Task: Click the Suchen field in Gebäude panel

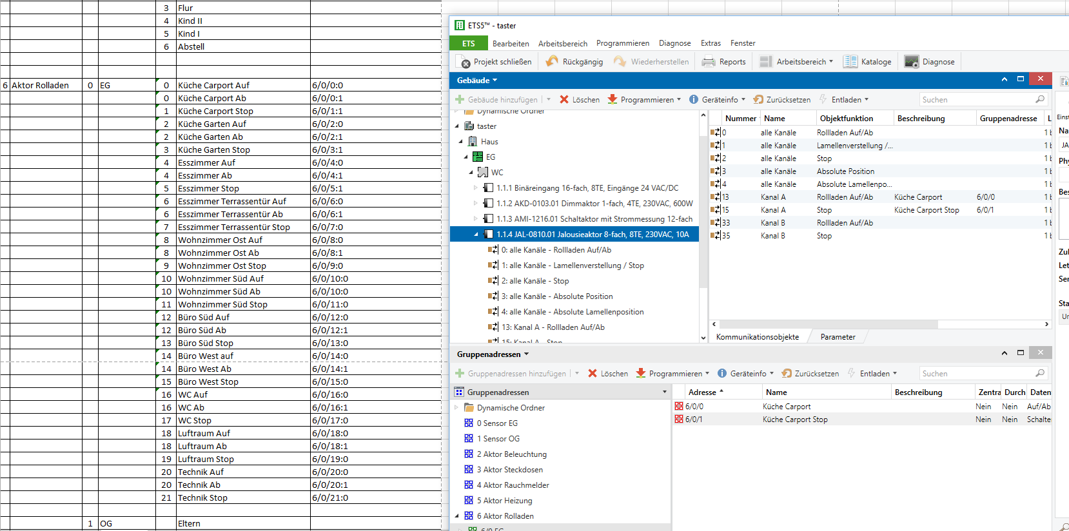Action: pos(977,100)
